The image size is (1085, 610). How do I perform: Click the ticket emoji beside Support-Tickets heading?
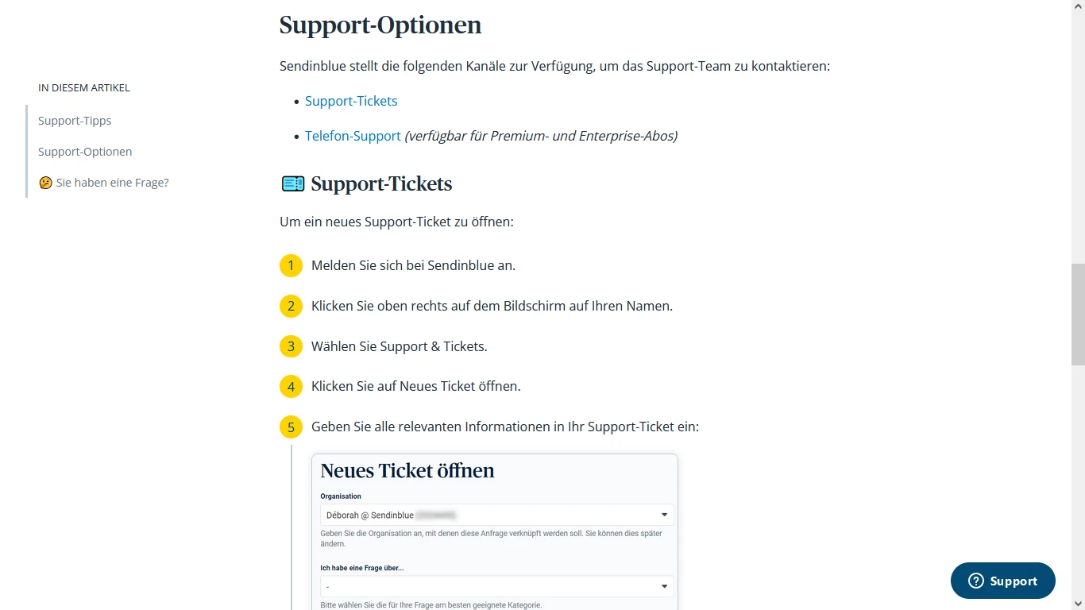293,183
